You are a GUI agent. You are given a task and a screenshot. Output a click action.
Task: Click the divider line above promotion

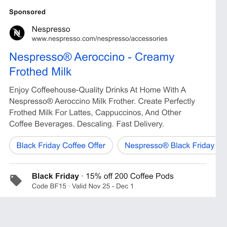tap(108, 164)
